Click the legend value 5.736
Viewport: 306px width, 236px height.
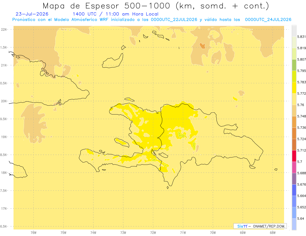click(302, 128)
